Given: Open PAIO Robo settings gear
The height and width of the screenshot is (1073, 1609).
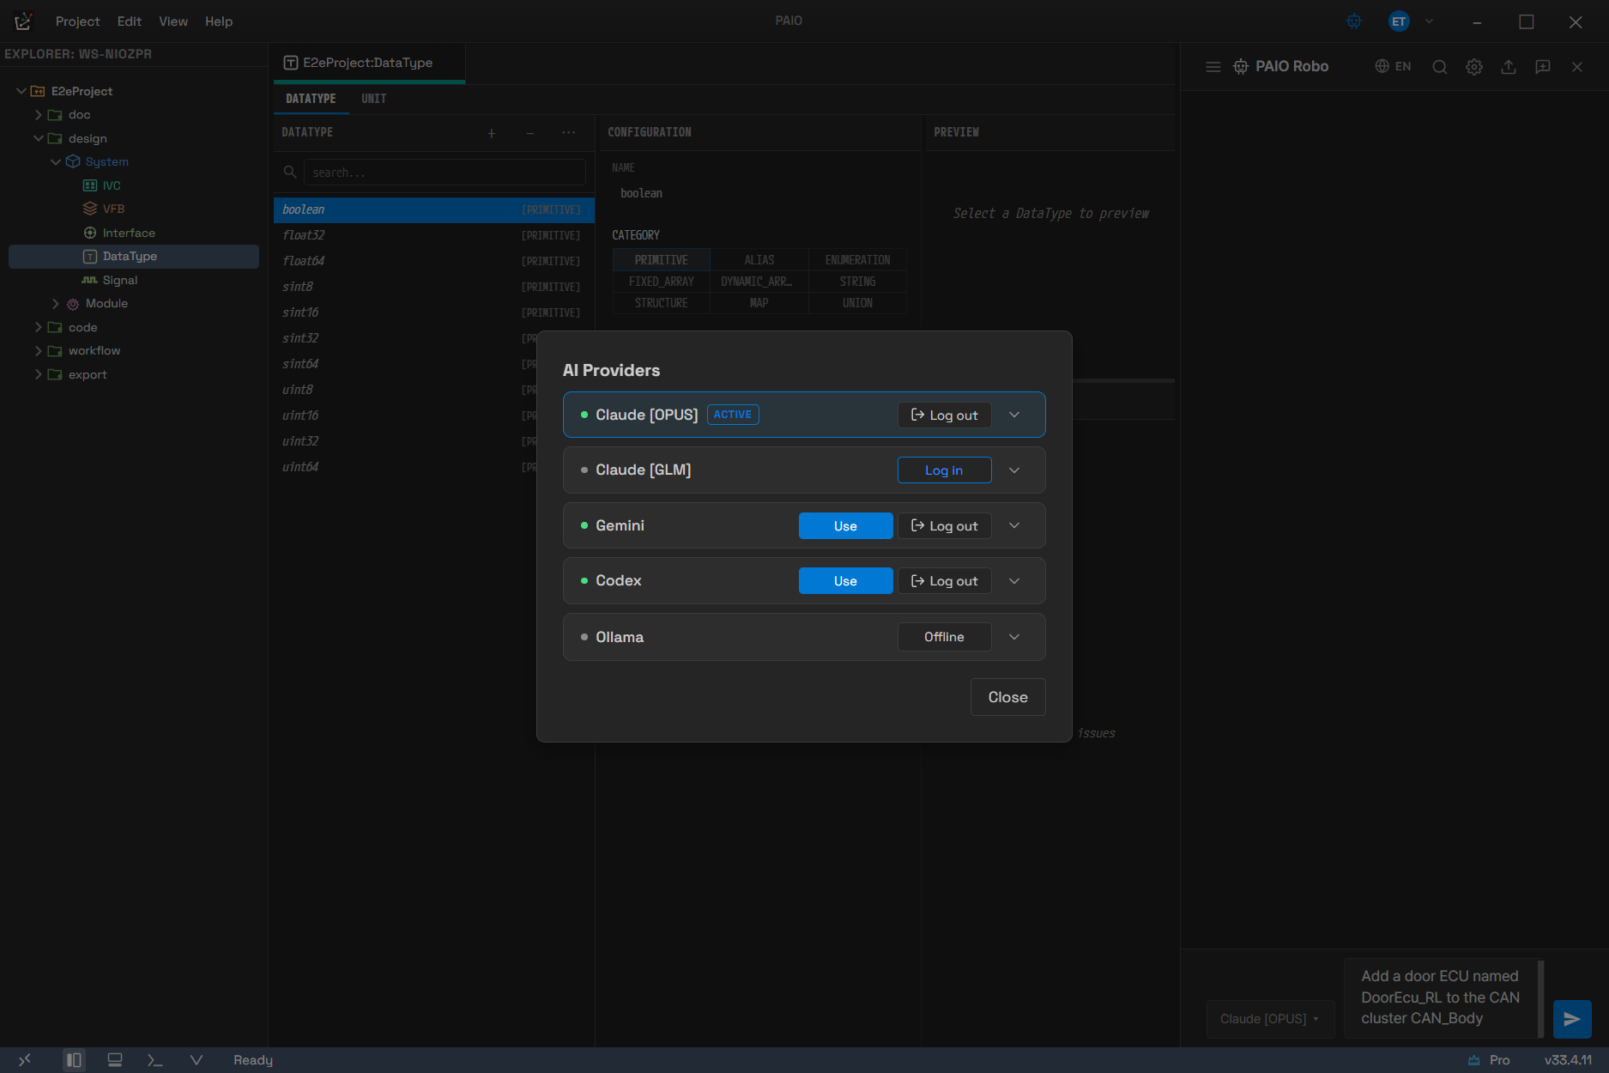Looking at the screenshot, I should (1474, 67).
